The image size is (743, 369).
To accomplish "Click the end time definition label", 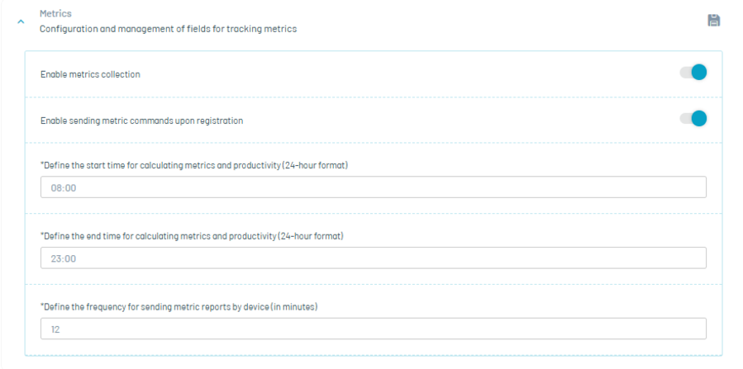I will pyautogui.click(x=192, y=235).
